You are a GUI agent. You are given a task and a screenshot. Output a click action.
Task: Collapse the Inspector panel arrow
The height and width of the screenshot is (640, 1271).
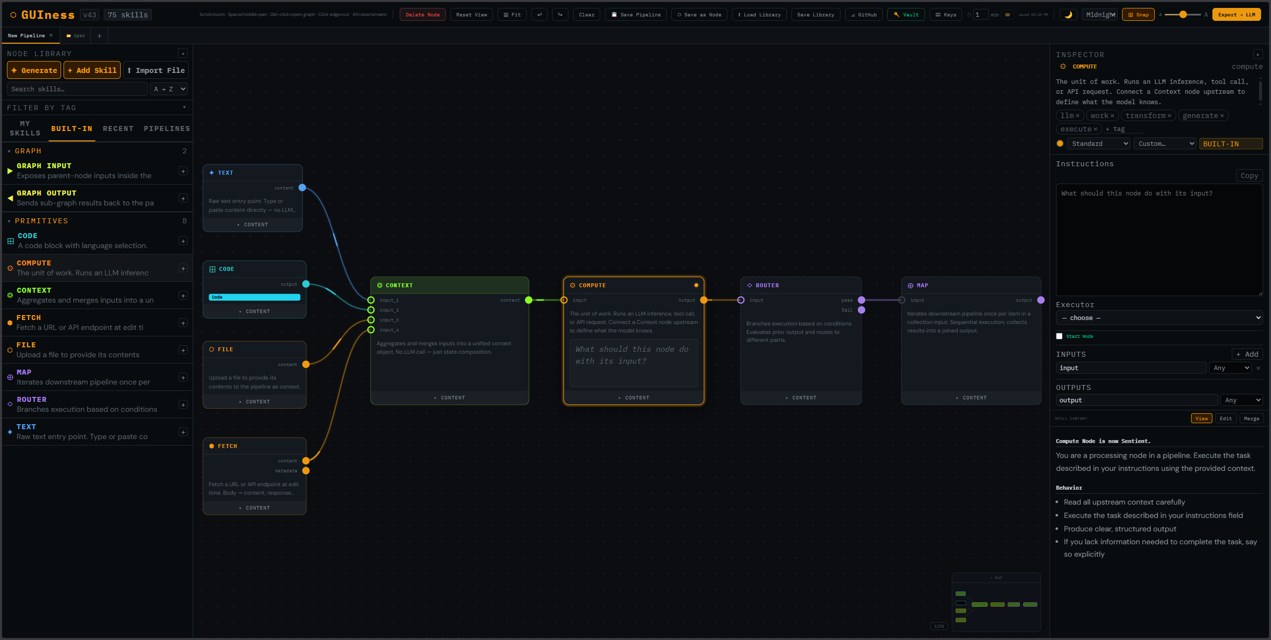[1258, 55]
